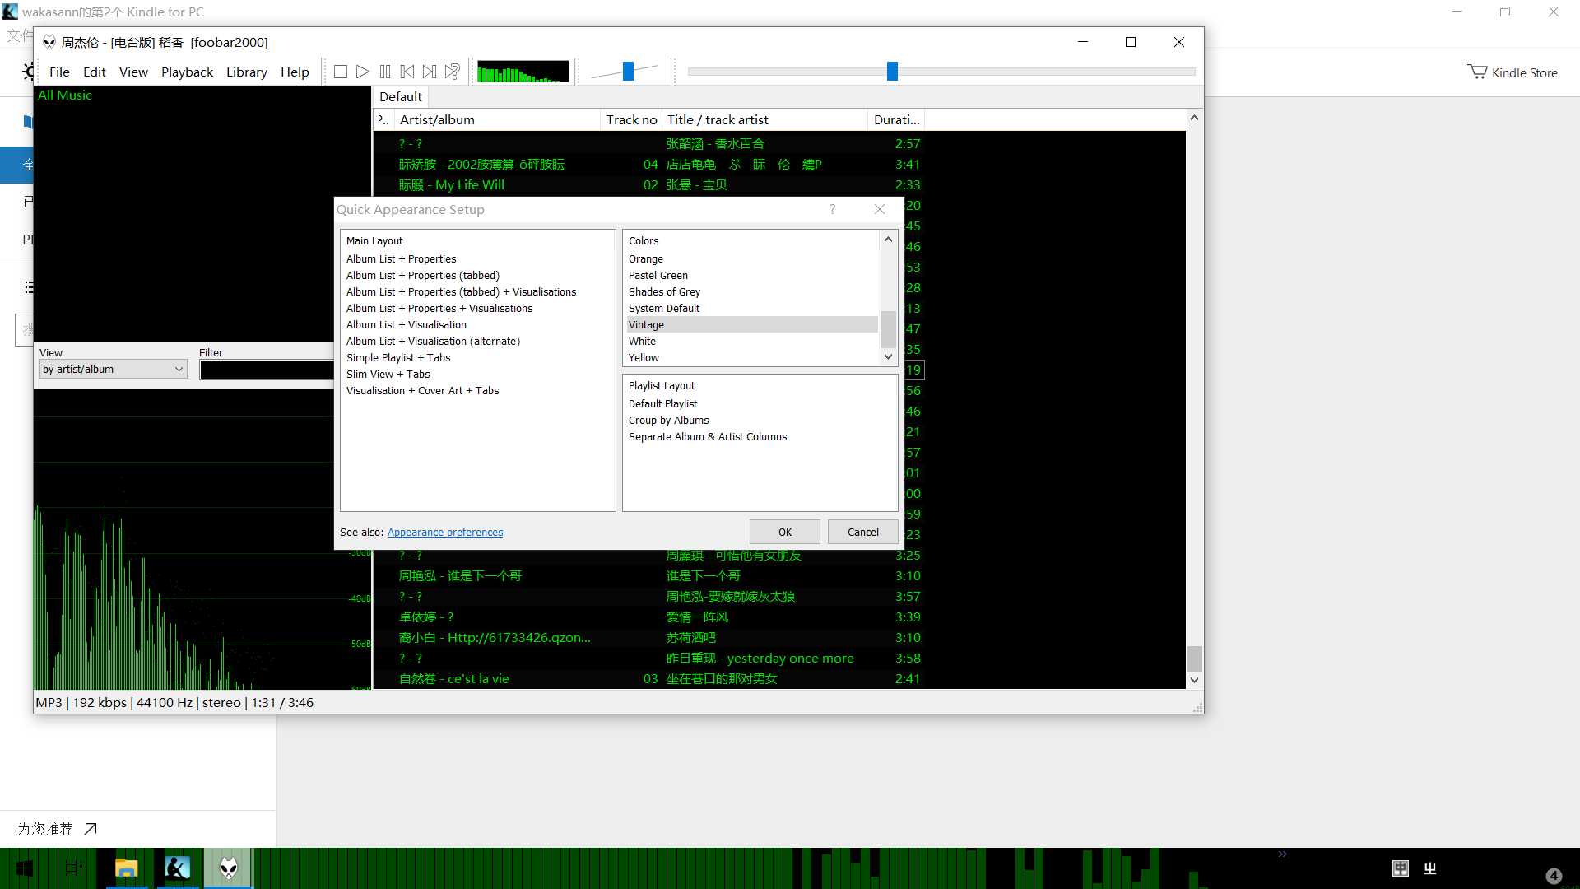Select the 'yesterday once more' track row
Screen dimensions: 1580x889
pos(649,658)
